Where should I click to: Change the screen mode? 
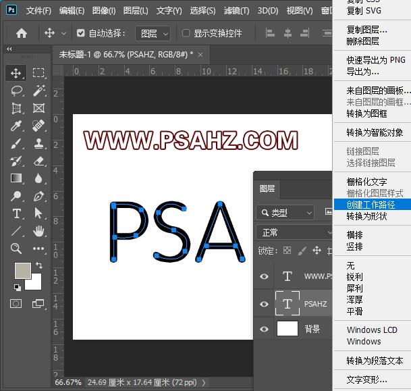[38, 304]
